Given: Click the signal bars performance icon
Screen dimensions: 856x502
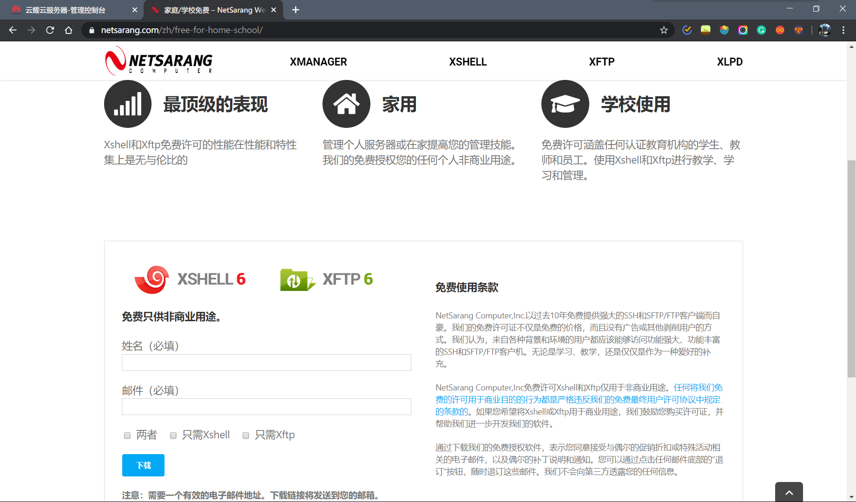Looking at the screenshot, I should [128, 104].
